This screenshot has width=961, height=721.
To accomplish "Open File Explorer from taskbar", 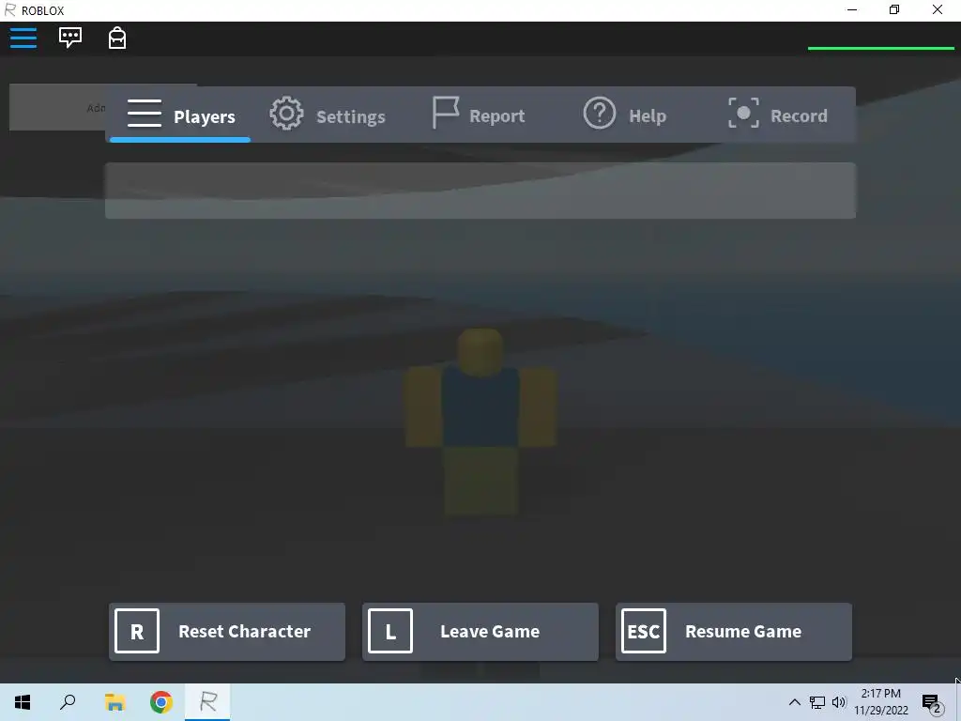I will (114, 702).
